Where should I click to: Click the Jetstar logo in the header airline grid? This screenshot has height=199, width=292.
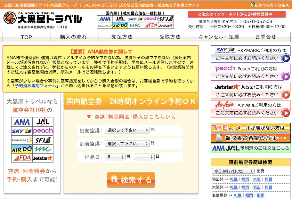coord(166,26)
